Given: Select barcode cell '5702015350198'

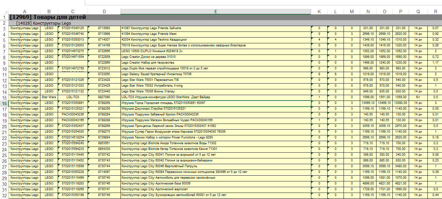Looking at the screenshot, I should [73, 195].
